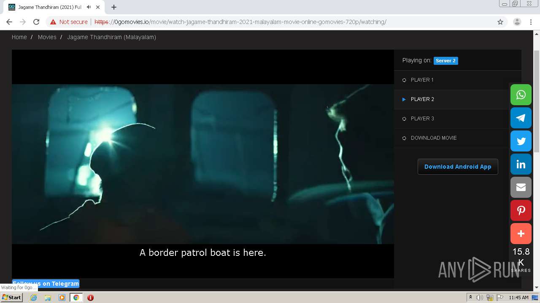Image resolution: width=540 pixels, height=303 pixels.
Task: Share the page via Telegram icon
Action: pyautogui.click(x=521, y=118)
